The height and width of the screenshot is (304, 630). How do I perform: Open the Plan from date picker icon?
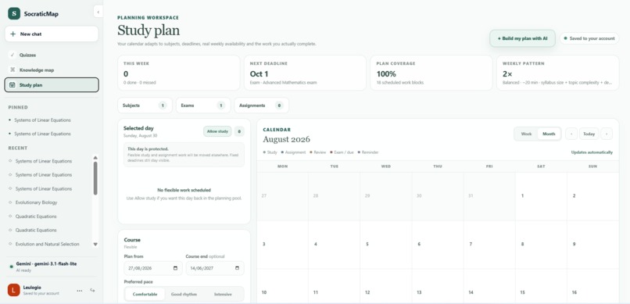click(175, 268)
